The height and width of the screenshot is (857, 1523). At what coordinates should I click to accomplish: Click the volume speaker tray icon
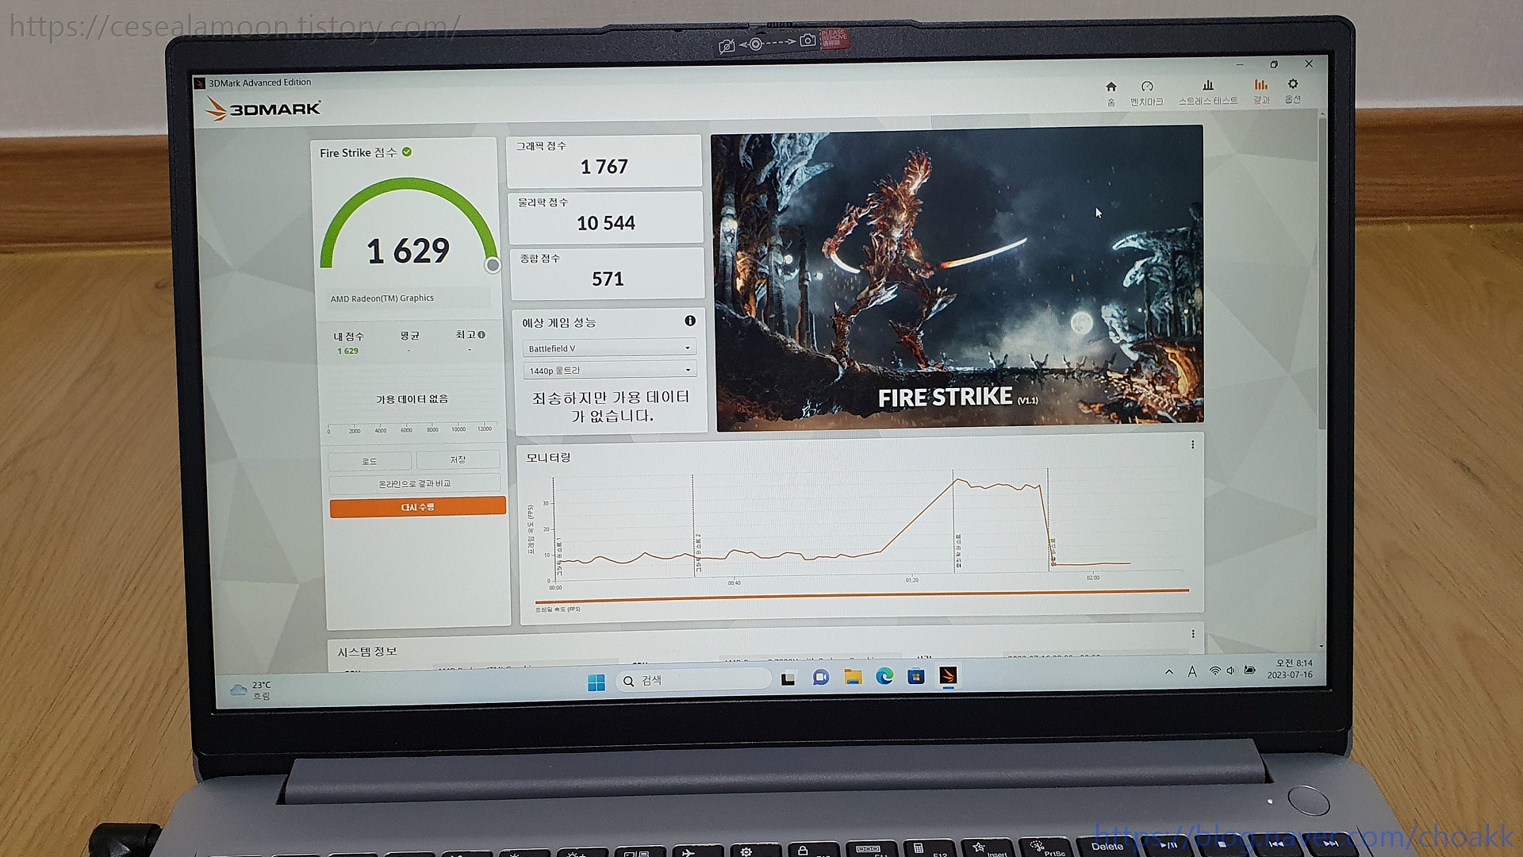coord(1231,671)
